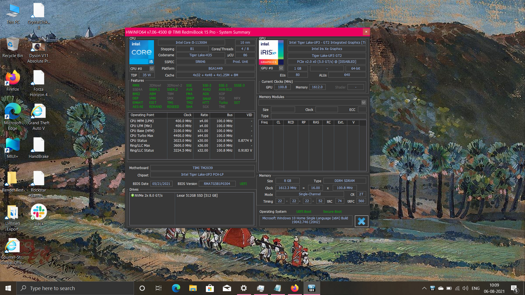This screenshot has height=295, width=525.
Task: Open Mail app from the taskbar
Action: pos(227,288)
